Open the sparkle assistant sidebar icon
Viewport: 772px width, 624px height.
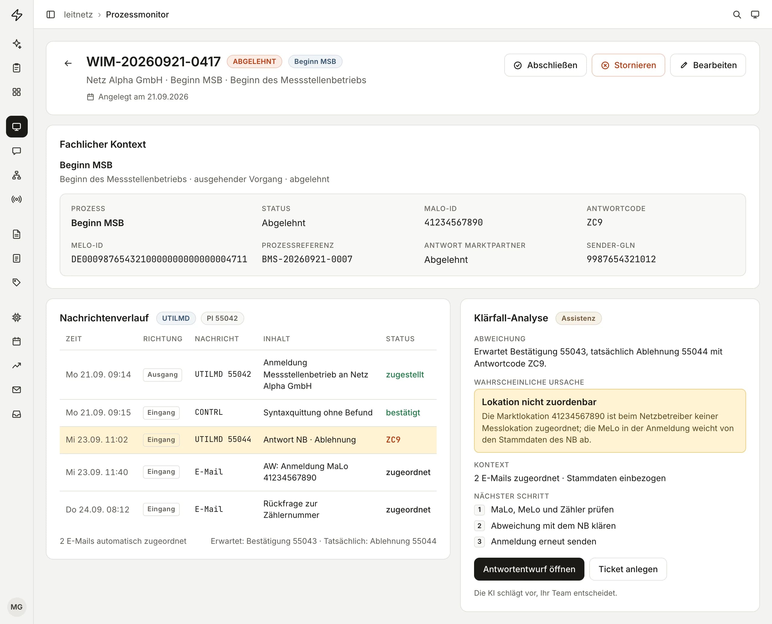coord(17,44)
